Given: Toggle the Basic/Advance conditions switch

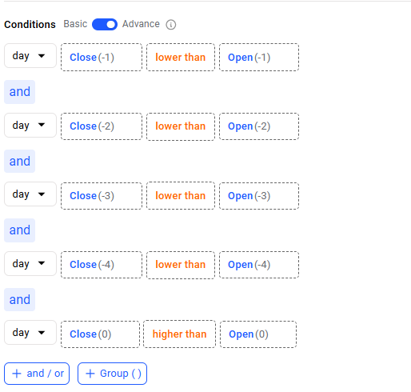Looking at the screenshot, I should (105, 24).
